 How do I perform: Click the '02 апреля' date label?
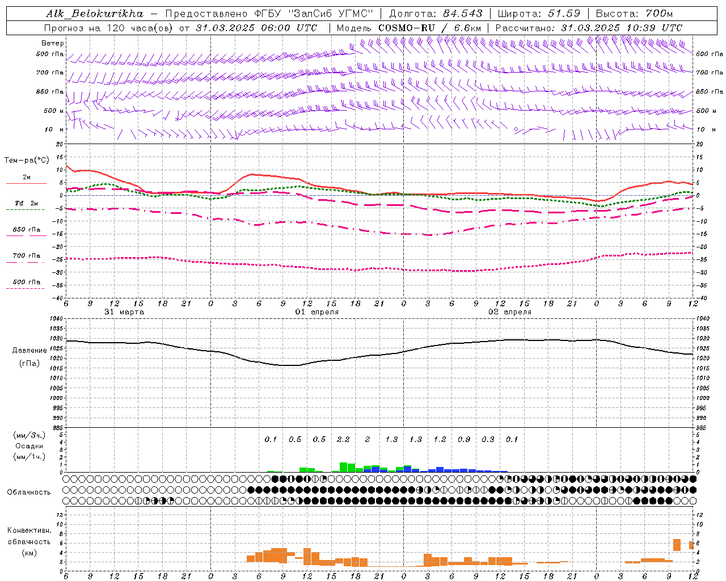pyautogui.click(x=510, y=312)
